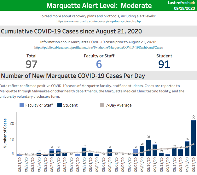
Task: Click the 7-Day Average legend label
Action: point(119,105)
